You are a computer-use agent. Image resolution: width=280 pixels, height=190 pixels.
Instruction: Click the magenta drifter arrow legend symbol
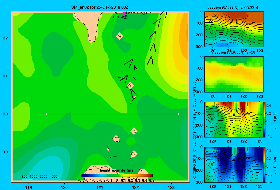click(x=124, y=13)
